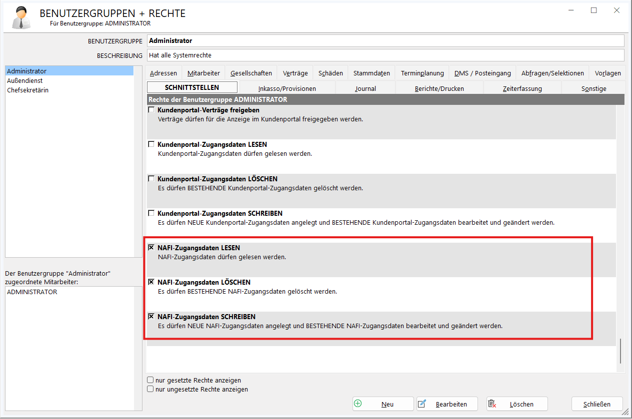Click the user avatar icon in header

click(x=19, y=18)
